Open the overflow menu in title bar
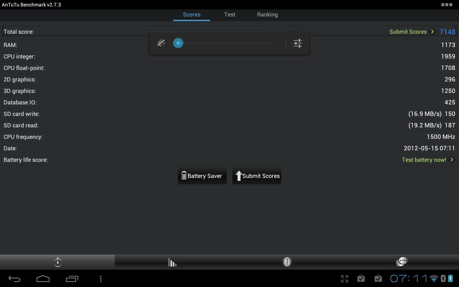This screenshot has height=287, width=459. click(x=446, y=5)
